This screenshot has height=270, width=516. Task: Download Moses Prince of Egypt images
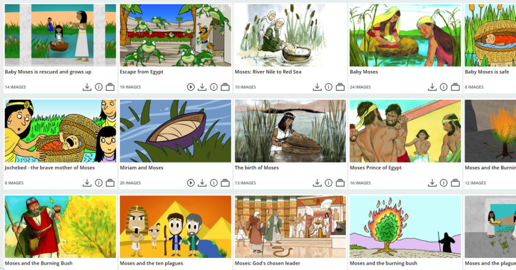432,182
